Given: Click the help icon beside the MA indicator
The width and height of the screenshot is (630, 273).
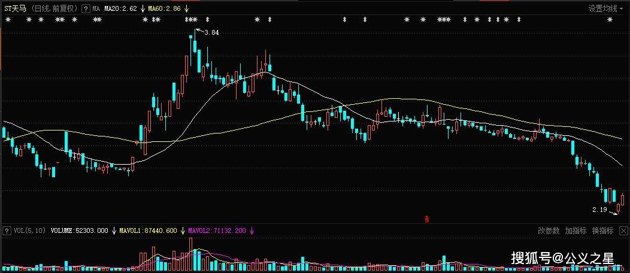Looking at the screenshot, I should coord(87,9).
